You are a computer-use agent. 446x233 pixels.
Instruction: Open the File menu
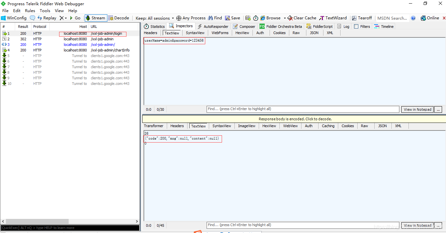click(x=6, y=10)
